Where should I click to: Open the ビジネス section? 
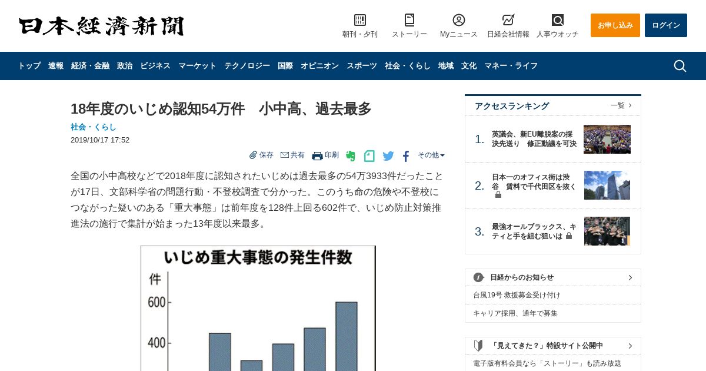pos(155,66)
